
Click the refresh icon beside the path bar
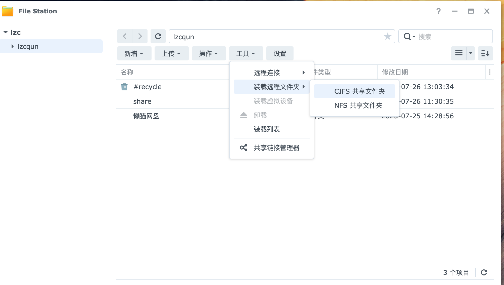pyautogui.click(x=158, y=37)
